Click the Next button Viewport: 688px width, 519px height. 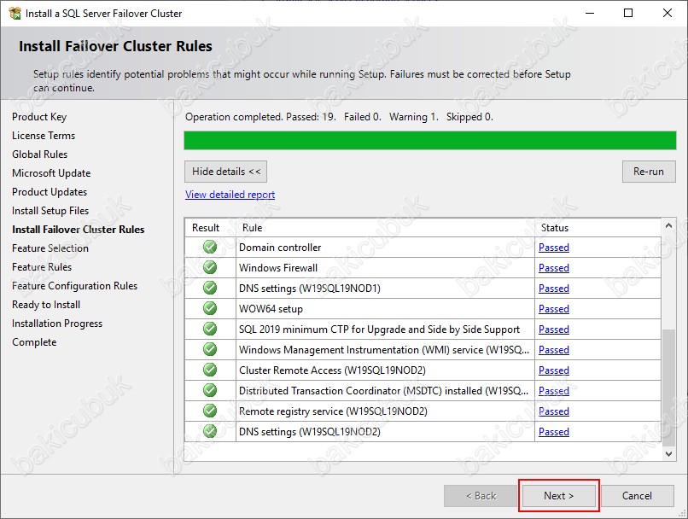point(558,496)
